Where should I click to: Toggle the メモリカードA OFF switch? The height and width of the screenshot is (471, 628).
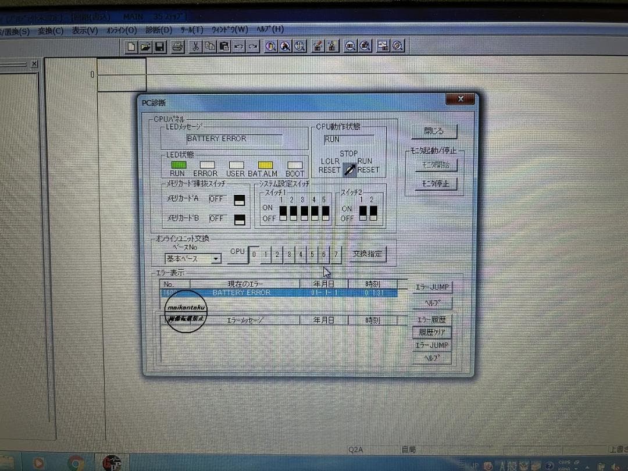pos(239,199)
